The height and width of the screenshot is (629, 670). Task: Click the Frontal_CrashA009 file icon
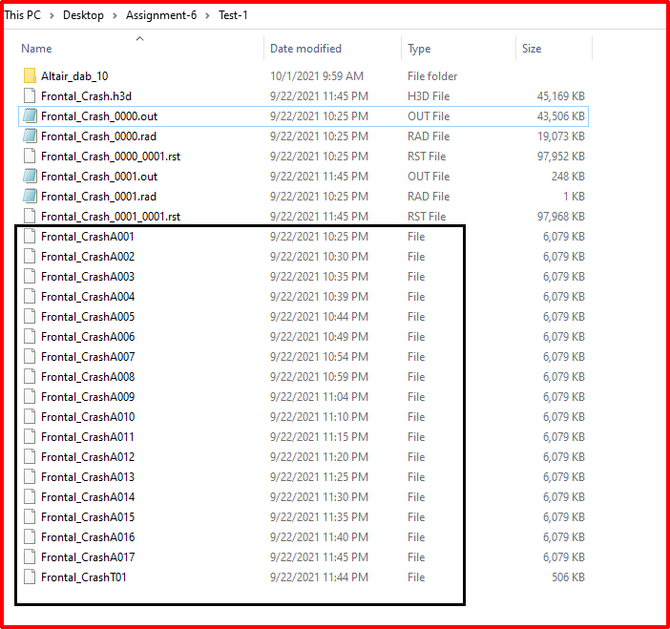[30, 397]
